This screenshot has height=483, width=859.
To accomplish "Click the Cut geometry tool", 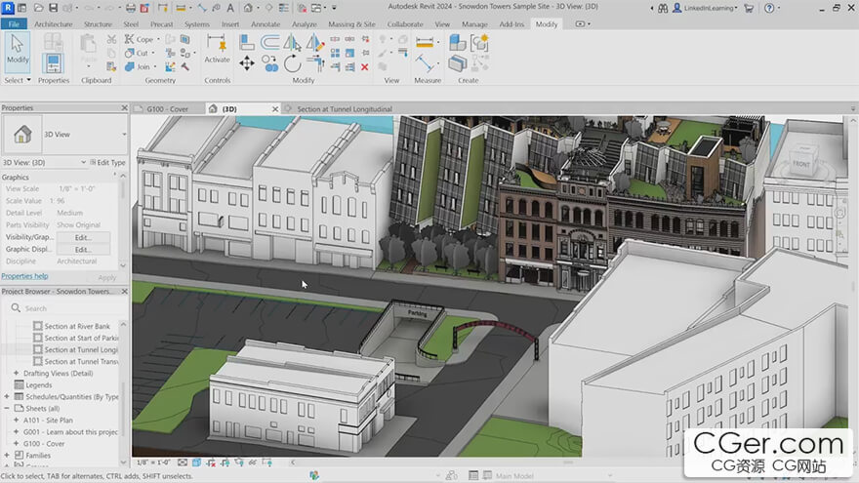I will click(137, 53).
